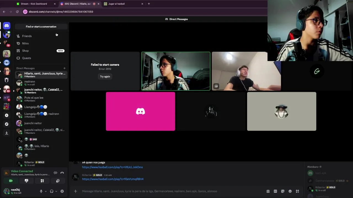Viewport: 353px width, 198px height.
Task: Open Liamgelp, realrann 3 Members group
Action: (41, 115)
